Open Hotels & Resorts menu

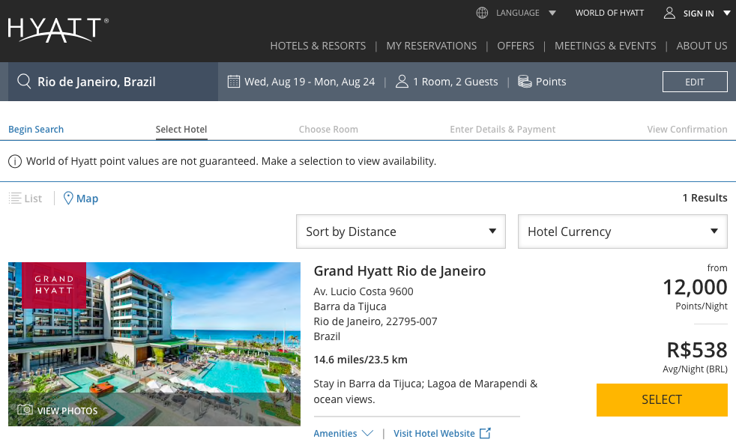318,46
